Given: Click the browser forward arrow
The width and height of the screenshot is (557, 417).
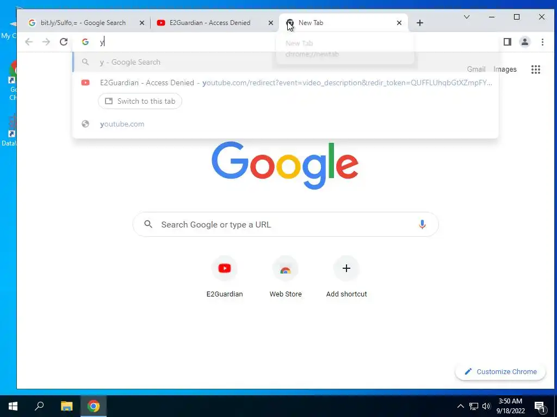Looking at the screenshot, I should 46,42.
